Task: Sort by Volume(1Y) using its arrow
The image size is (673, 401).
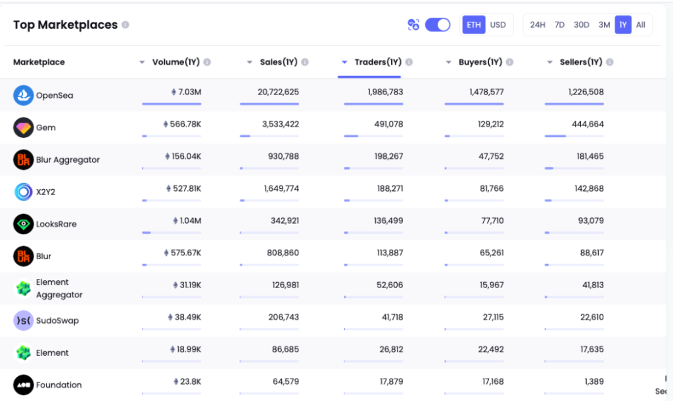Action: tap(142, 62)
